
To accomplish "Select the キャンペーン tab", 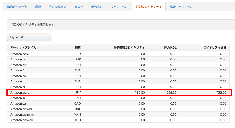I will point(119,7).
